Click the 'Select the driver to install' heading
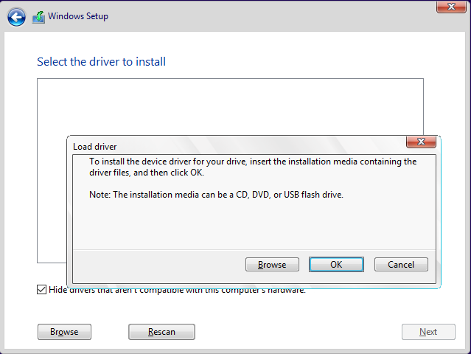This screenshot has width=471, height=354. (101, 62)
